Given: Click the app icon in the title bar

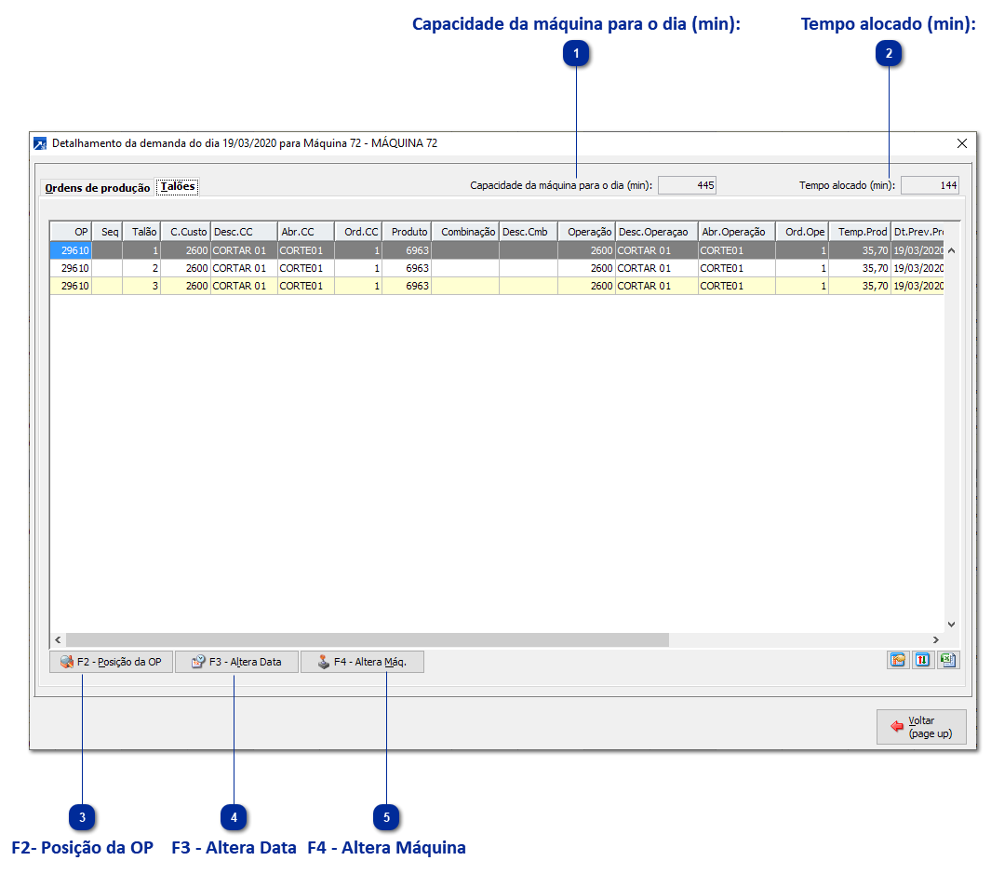Looking at the screenshot, I should point(40,143).
